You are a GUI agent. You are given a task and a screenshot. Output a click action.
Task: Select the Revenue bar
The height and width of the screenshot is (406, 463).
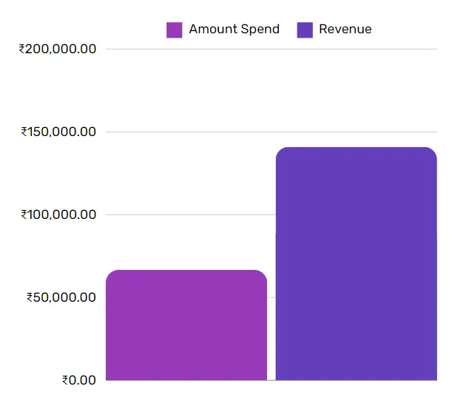[x=356, y=266]
